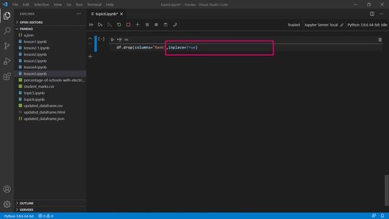The image size is (389, 219).
Task: Open lesson3.ipynb file
Action: (50, 61)
